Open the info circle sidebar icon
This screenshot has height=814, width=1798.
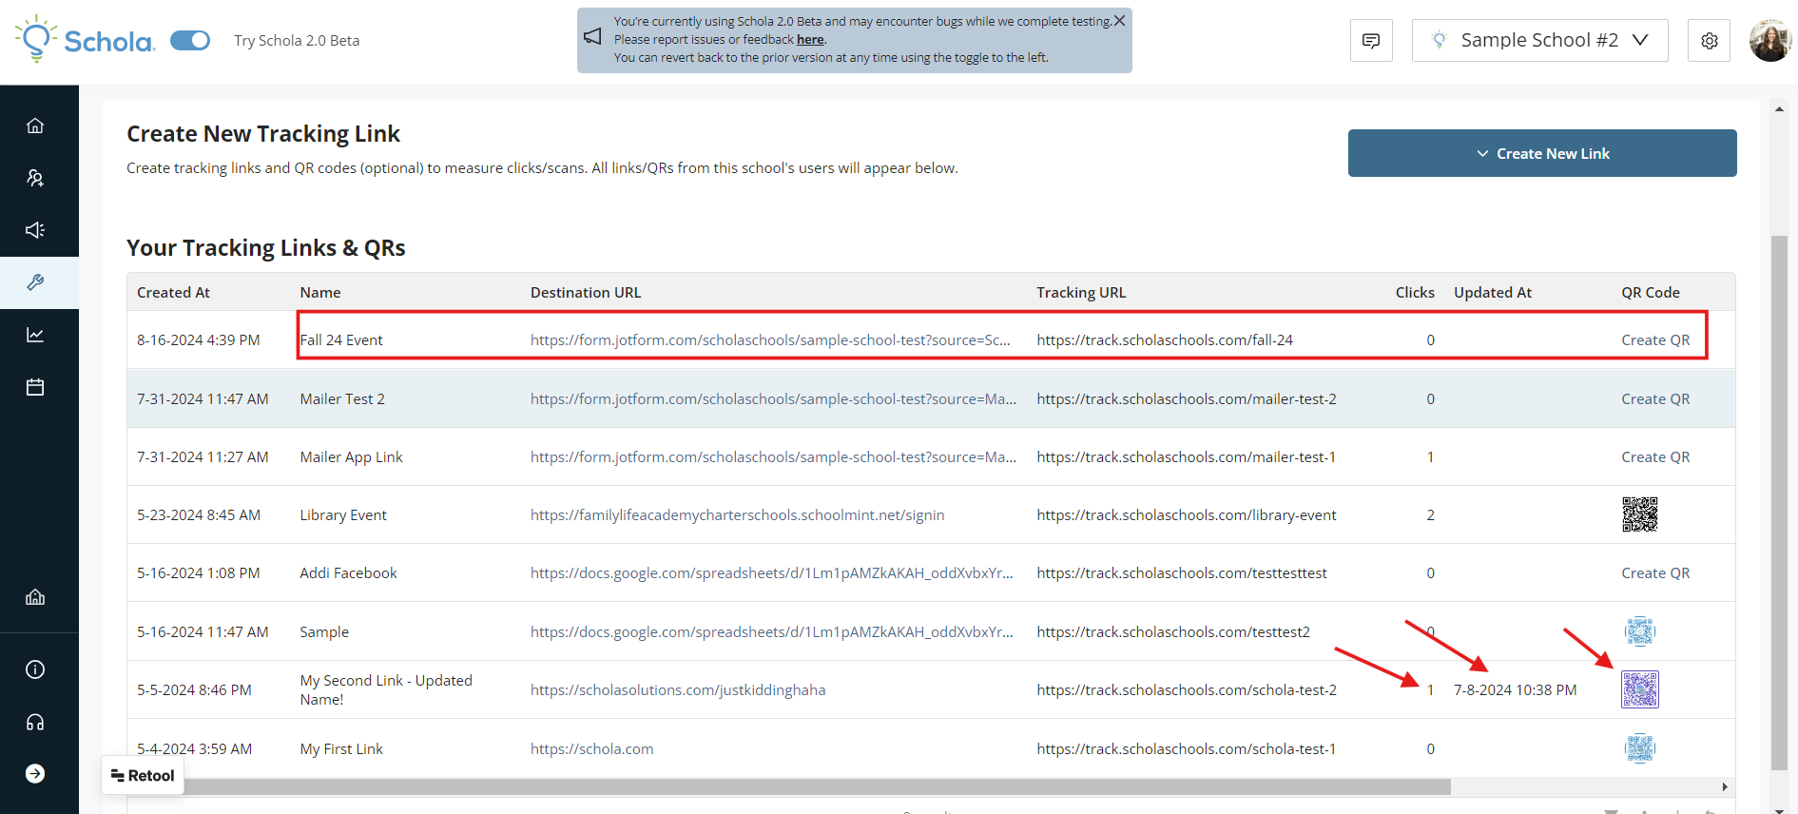tap(35, 669)
